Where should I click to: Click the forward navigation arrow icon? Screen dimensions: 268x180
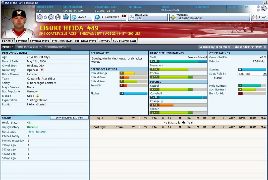pyautogui.click(x=51, y=17)
